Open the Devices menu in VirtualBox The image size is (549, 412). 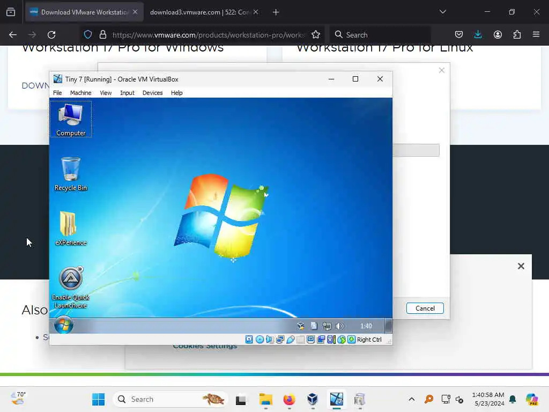tap(152, 93)
